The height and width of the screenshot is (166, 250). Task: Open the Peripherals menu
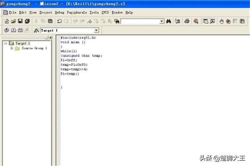click(77, 12)
